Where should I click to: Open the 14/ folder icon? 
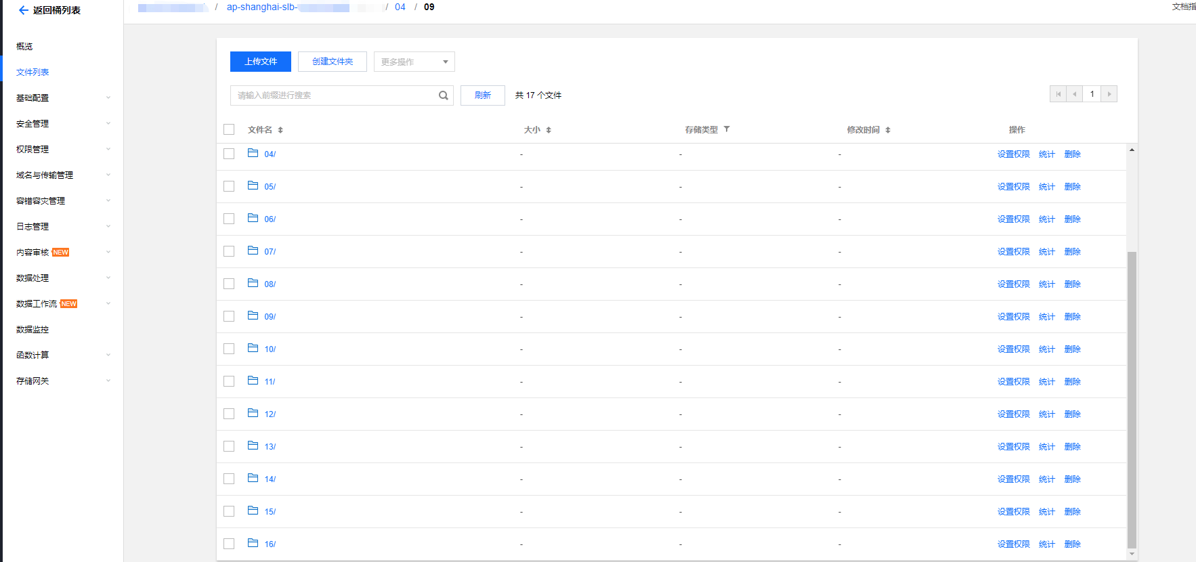click(253, 478)
